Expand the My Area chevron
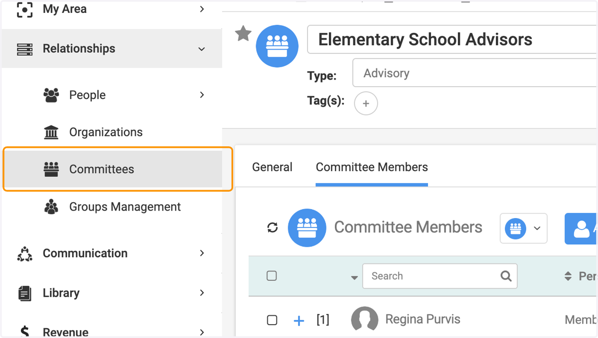This screenshot has height=338, width=598. point(202,9)
